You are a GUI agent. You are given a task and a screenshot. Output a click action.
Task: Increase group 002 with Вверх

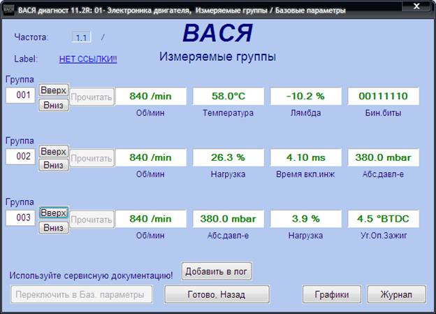(x=53, y=152)
